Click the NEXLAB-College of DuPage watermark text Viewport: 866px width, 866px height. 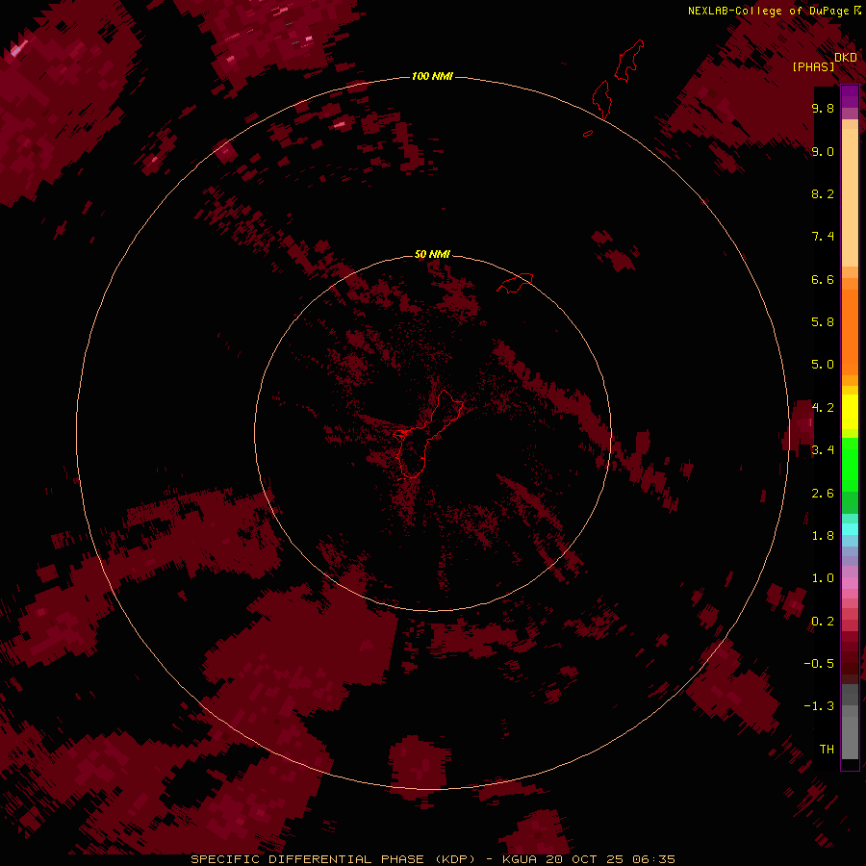click(x=775, y=11)
